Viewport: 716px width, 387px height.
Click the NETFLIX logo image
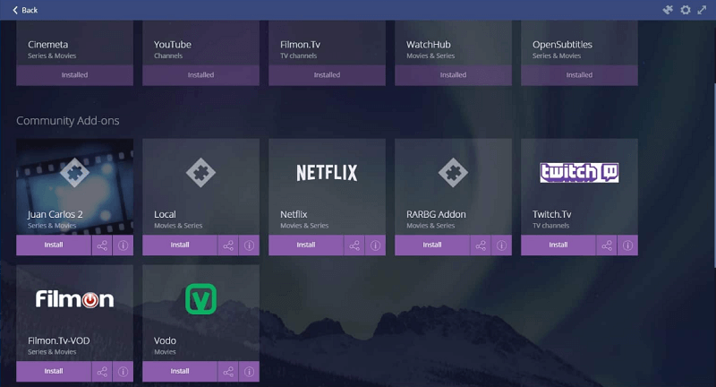point(327,173)
